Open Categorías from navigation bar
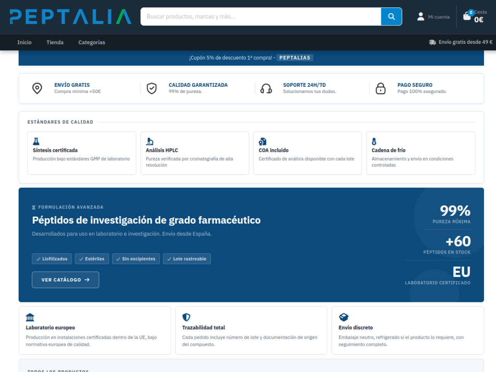The height and width of the screenshot is (372, 496). click(91, 42)
